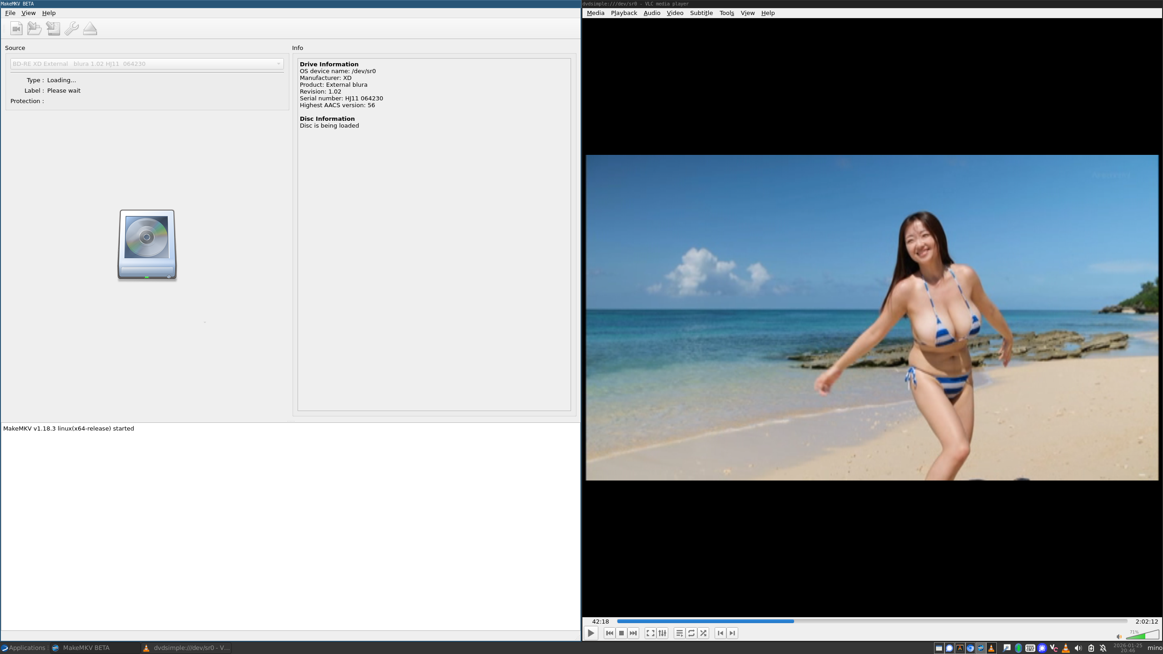Show VLC extended settings panel

point(662,633)
